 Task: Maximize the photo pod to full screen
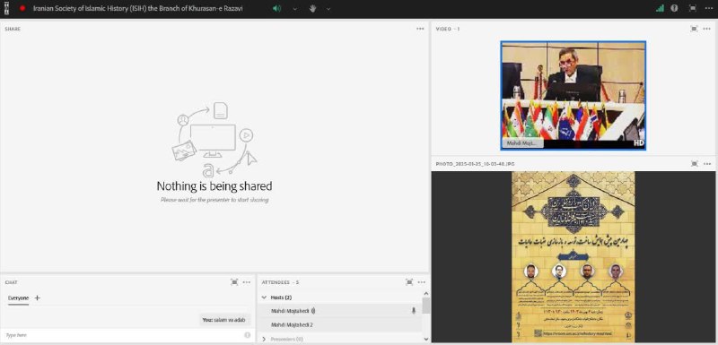coord(694,163)
